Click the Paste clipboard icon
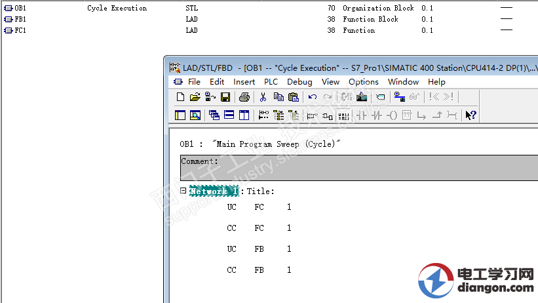The width and height of the screenshot is (538, 303). point(294,97)
